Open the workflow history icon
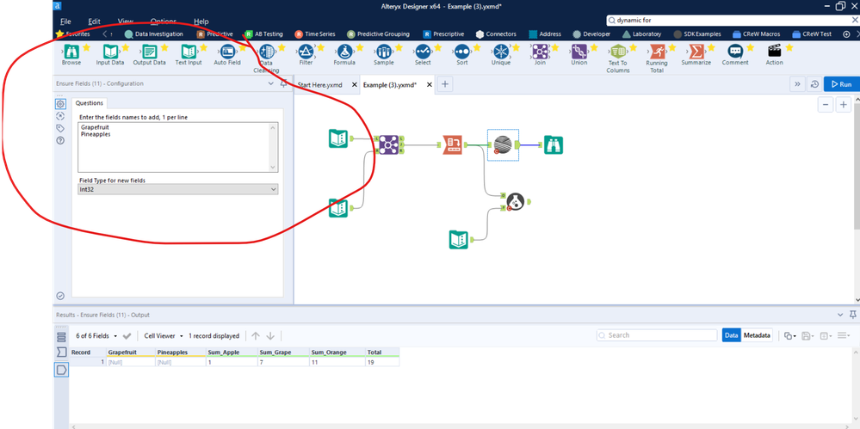The image size is (860, 429). click(814, 84)
